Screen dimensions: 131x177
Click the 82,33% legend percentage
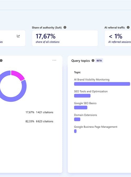(30, 121)
